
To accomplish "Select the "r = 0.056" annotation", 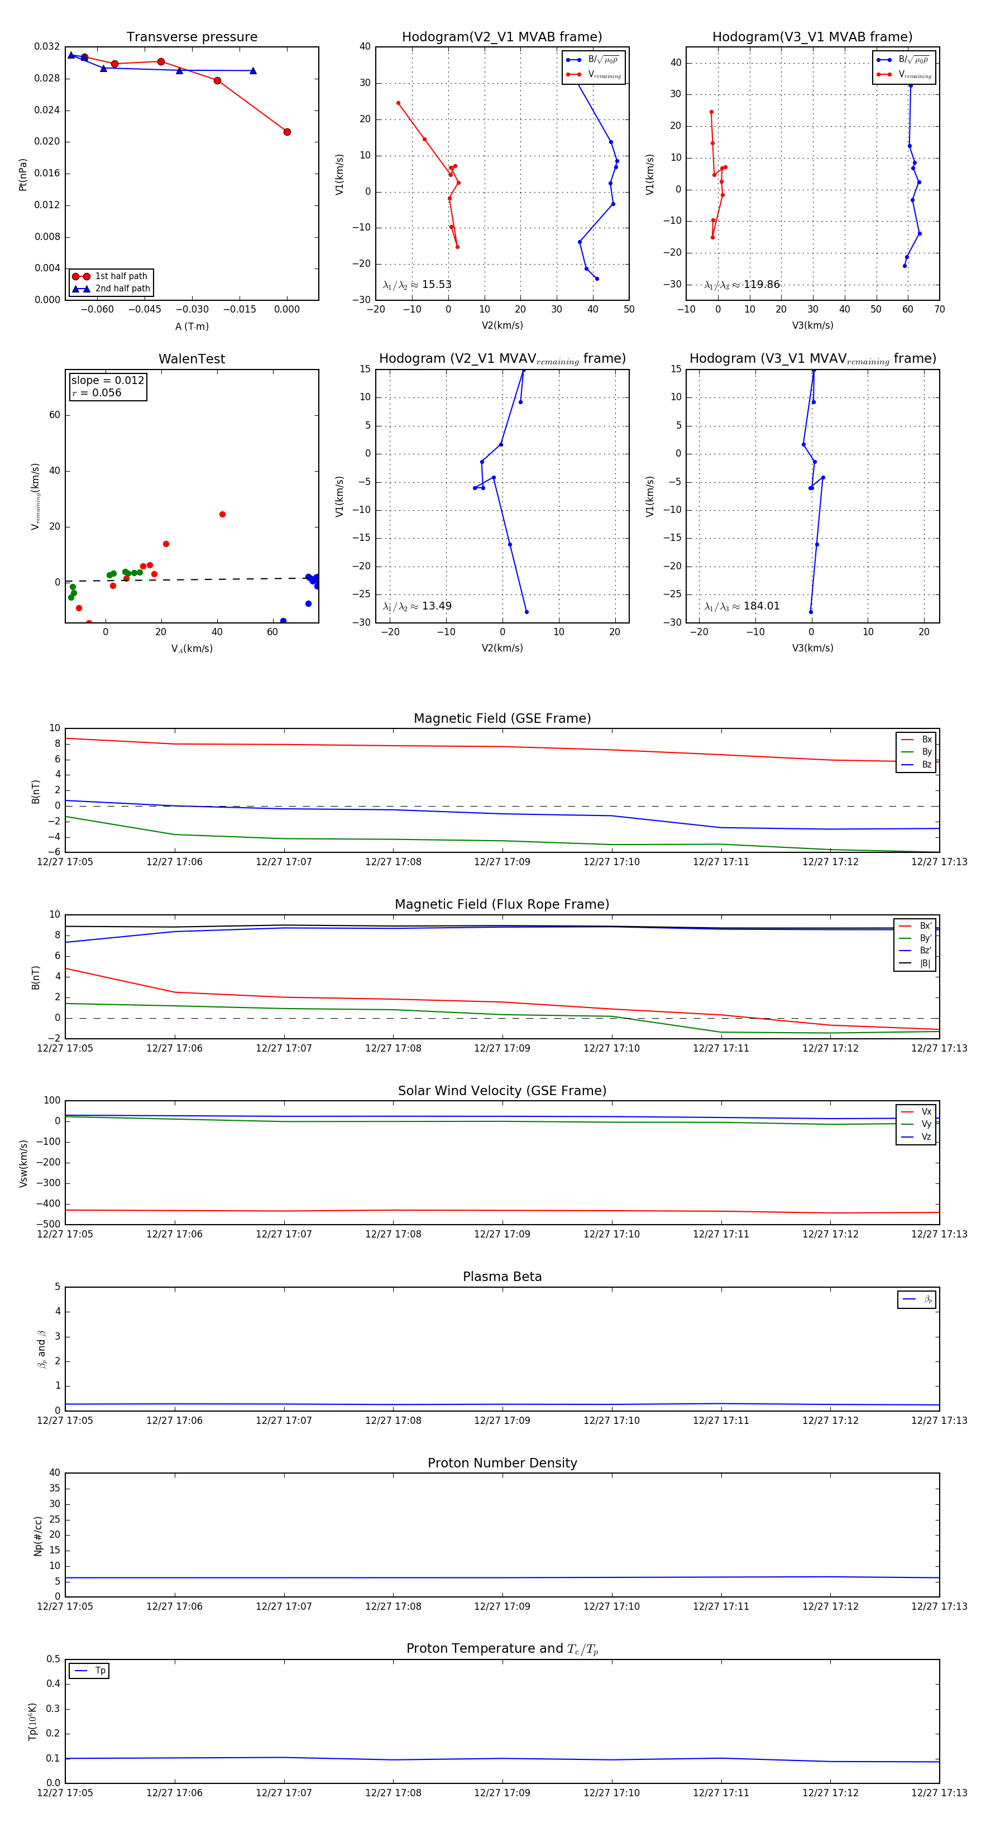I will 97,394.
